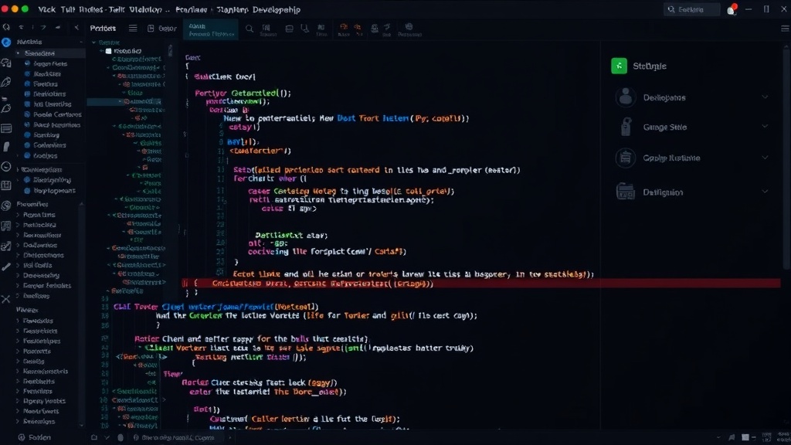Click the green square icon in the right panel

pos(619,66)
